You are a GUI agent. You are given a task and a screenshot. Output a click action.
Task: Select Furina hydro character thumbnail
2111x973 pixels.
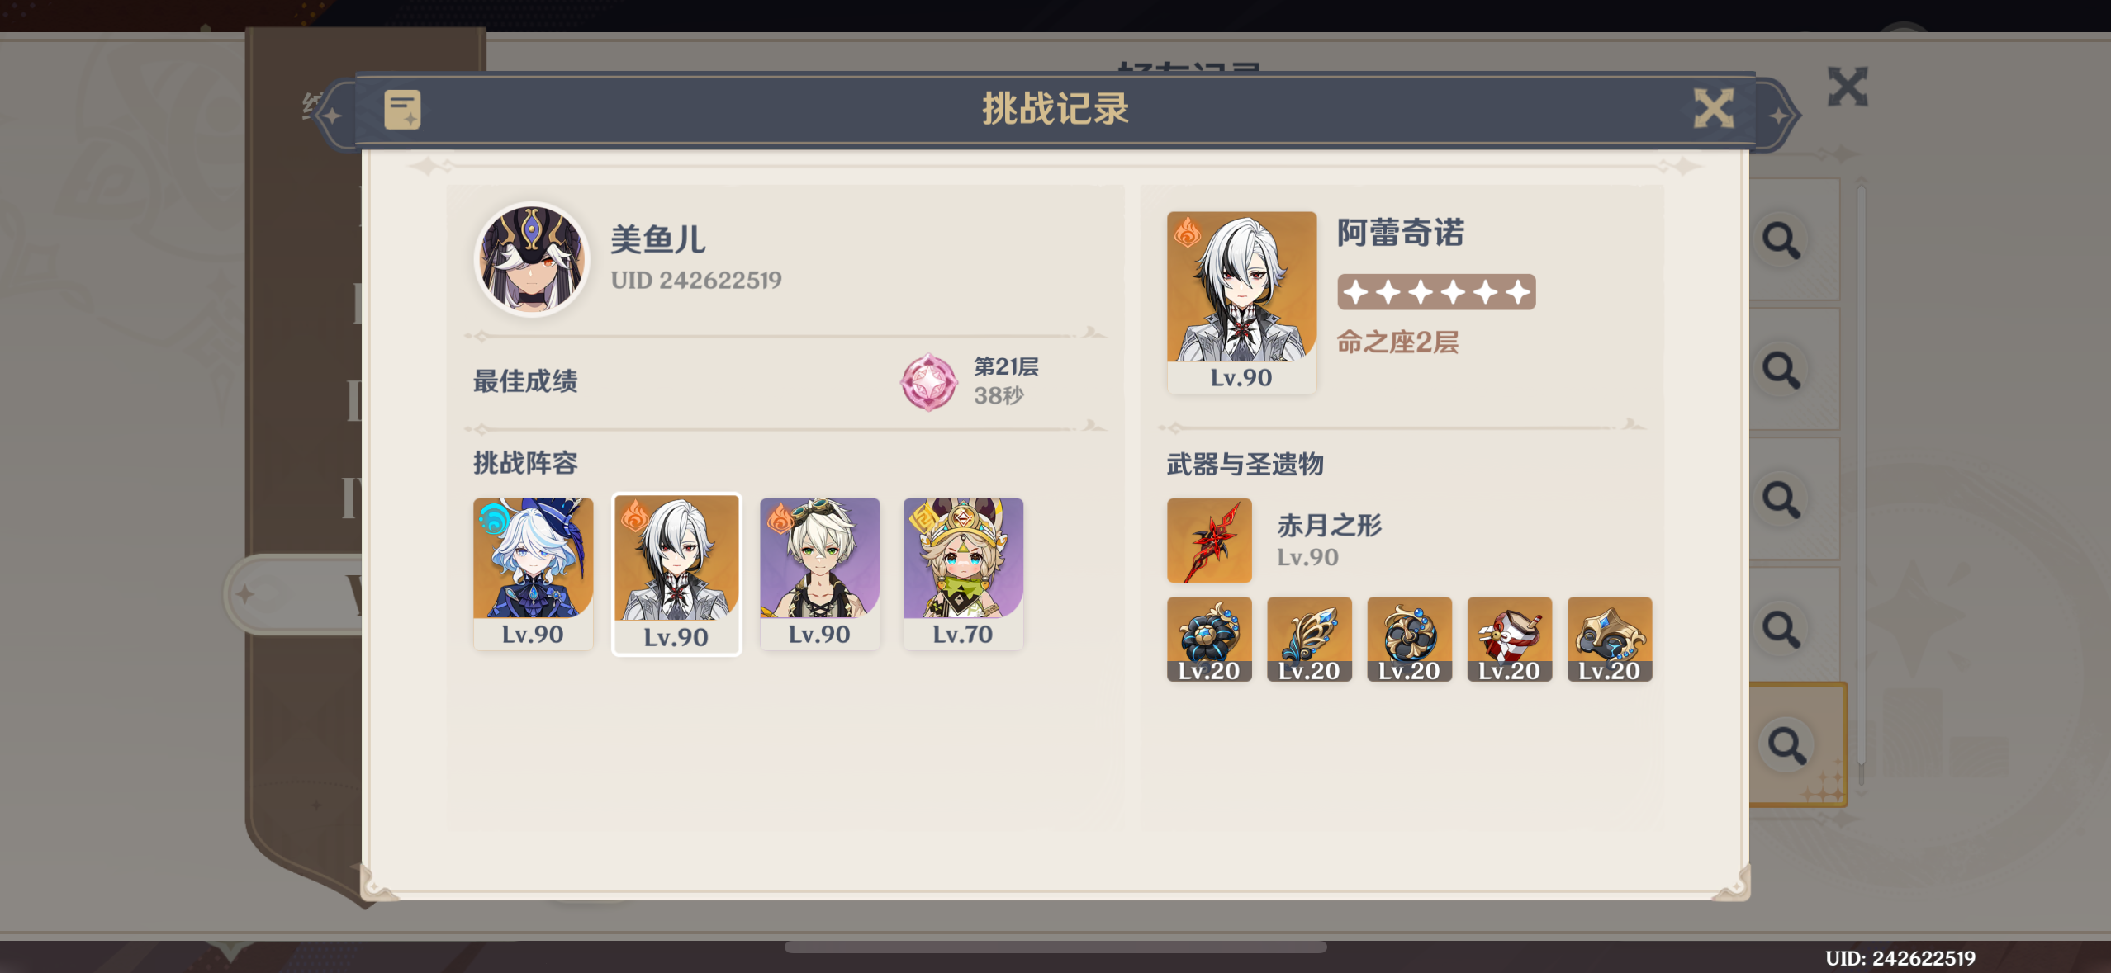[x=533, y=574]
